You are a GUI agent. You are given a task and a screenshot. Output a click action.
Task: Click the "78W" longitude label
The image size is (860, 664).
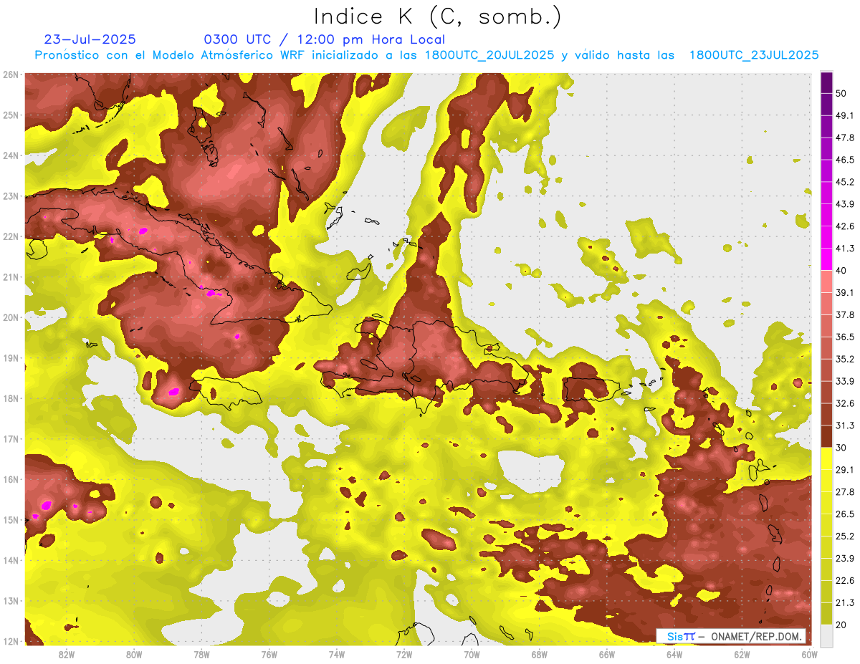tap(201, 655)
